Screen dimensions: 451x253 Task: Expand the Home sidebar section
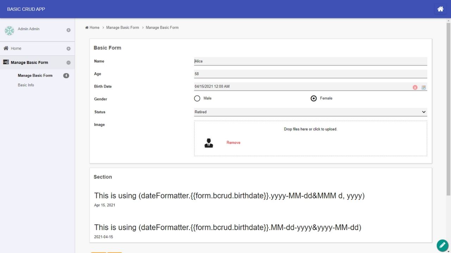click(x=68, y=49)
